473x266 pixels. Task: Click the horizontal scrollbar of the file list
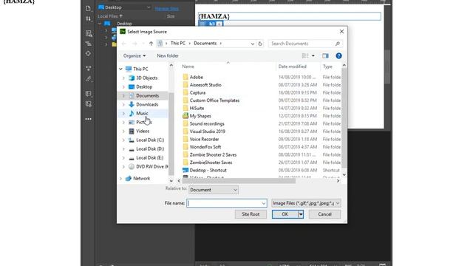coord(239,181)
